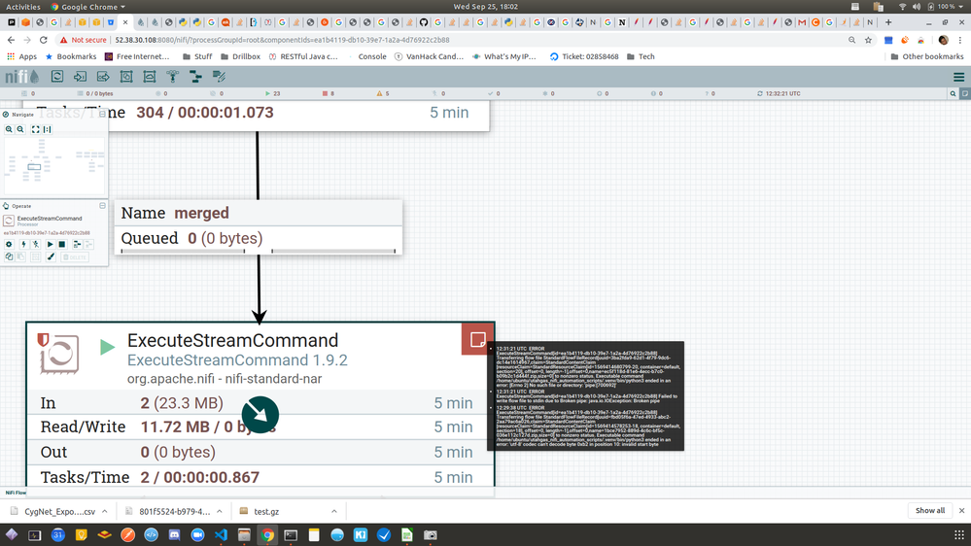Open the search icon in the status bar
This screenshot has width=971, height=546.
pyautogui.click(x=954, y=93)
